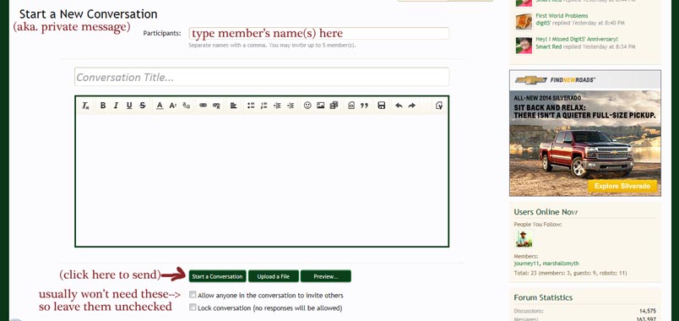The width and height of the screenshot is (679, 321).
Task: Click the Indent icon
Action: tap(291, 106)
